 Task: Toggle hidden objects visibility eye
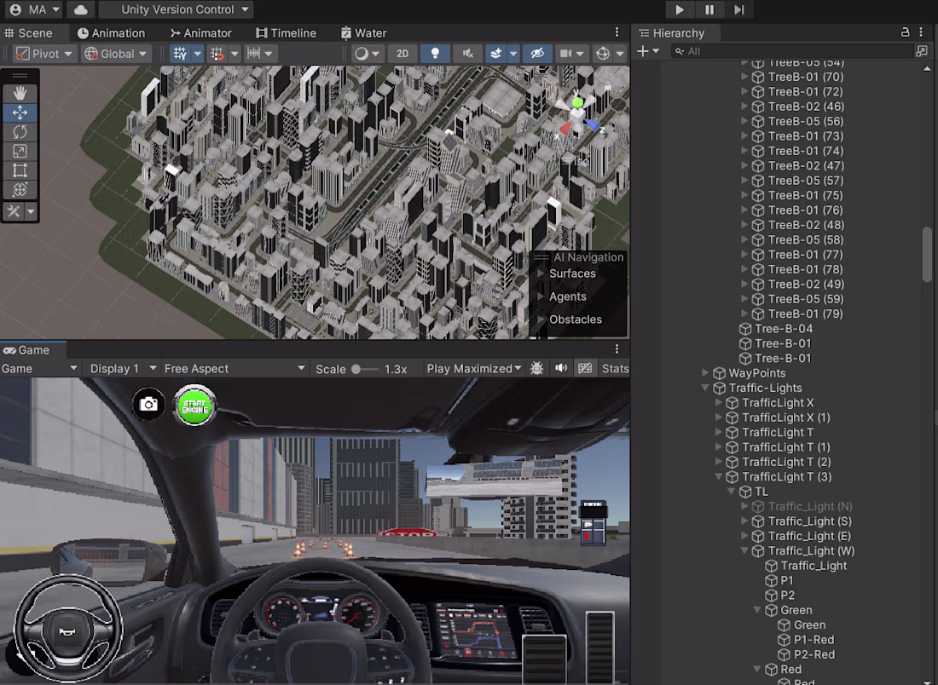pos(537,54)
